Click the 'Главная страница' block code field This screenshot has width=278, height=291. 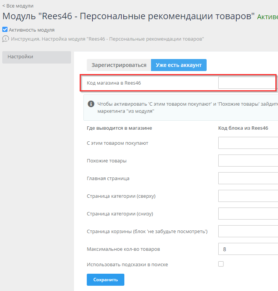(248, 178)
